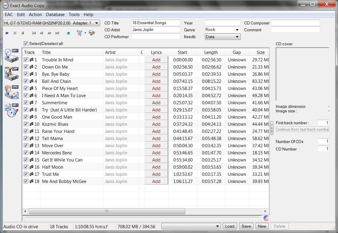The height and width of the screenshot is (233, 338).
Task: Open the Tools menu
Action: pyautogui.click(x=74, y=15)
